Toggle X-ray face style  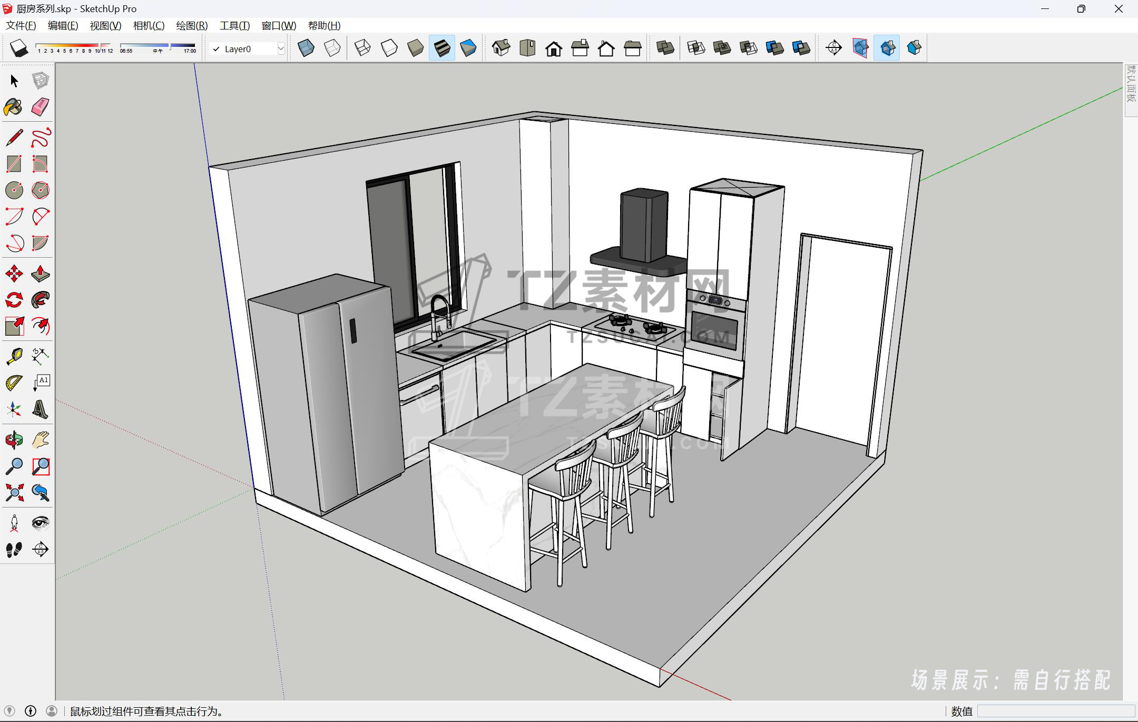point(306,48)
